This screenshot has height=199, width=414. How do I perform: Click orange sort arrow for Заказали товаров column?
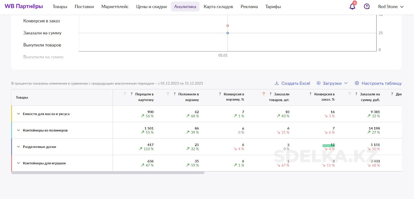click(264, 94)
